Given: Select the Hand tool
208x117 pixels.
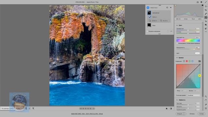Looking at the screenshot, I should (206, 100).
